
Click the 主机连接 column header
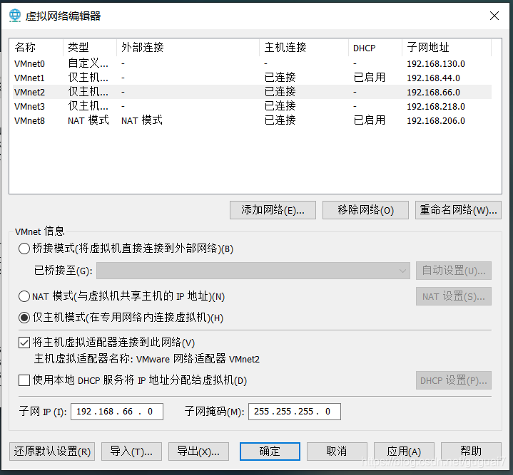(285, 47)
